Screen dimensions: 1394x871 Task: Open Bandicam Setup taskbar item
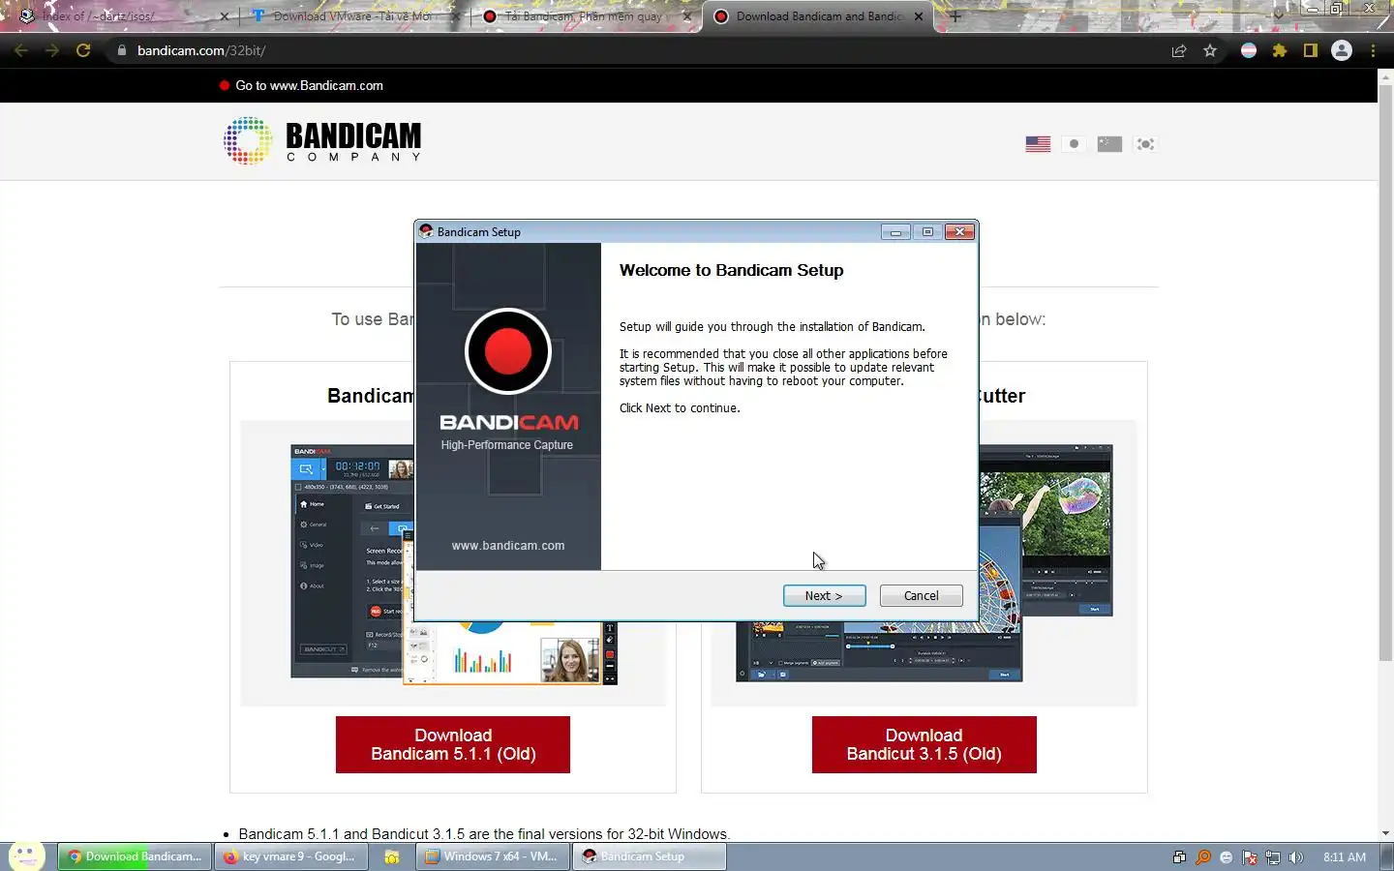[x=650, y=856]
